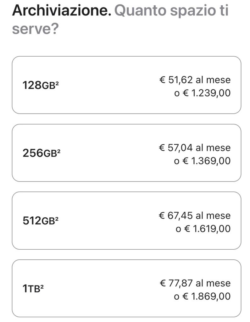
Task: Click the 1TB capacity label
Action: tap(31, 289)
